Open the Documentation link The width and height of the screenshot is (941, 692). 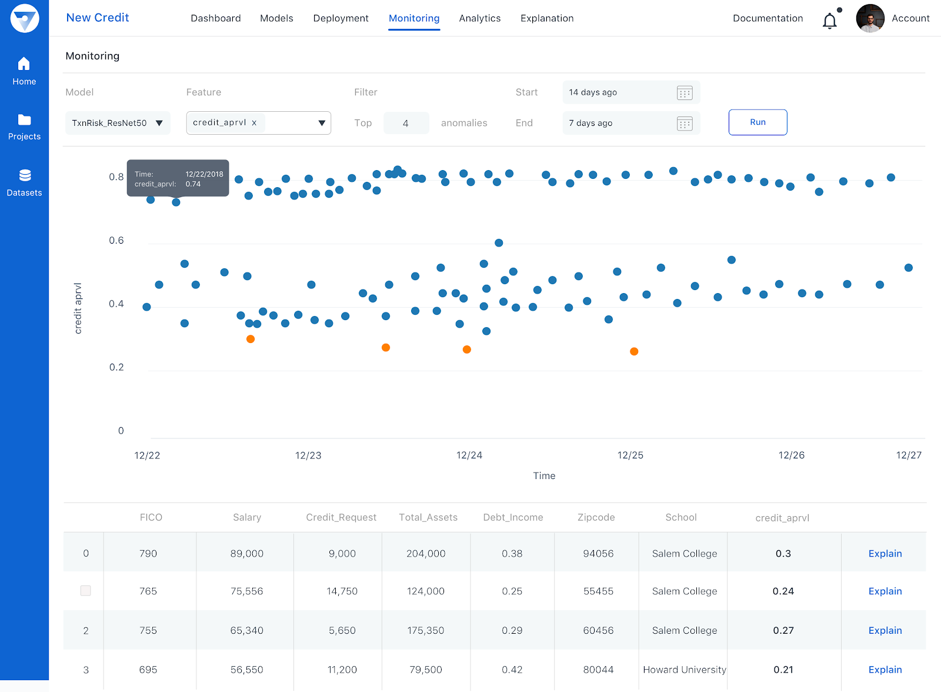point(768,18)
